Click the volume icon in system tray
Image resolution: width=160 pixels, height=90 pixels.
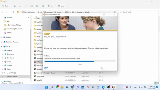142,87
